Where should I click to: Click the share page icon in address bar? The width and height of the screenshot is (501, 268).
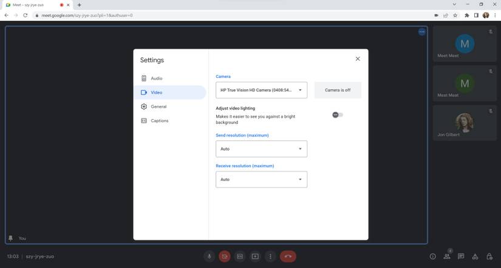pos(446,15)
